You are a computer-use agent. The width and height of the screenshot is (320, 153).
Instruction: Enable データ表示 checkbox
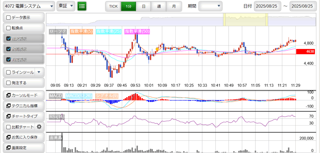pyautogui.click(x=8, y=17)
